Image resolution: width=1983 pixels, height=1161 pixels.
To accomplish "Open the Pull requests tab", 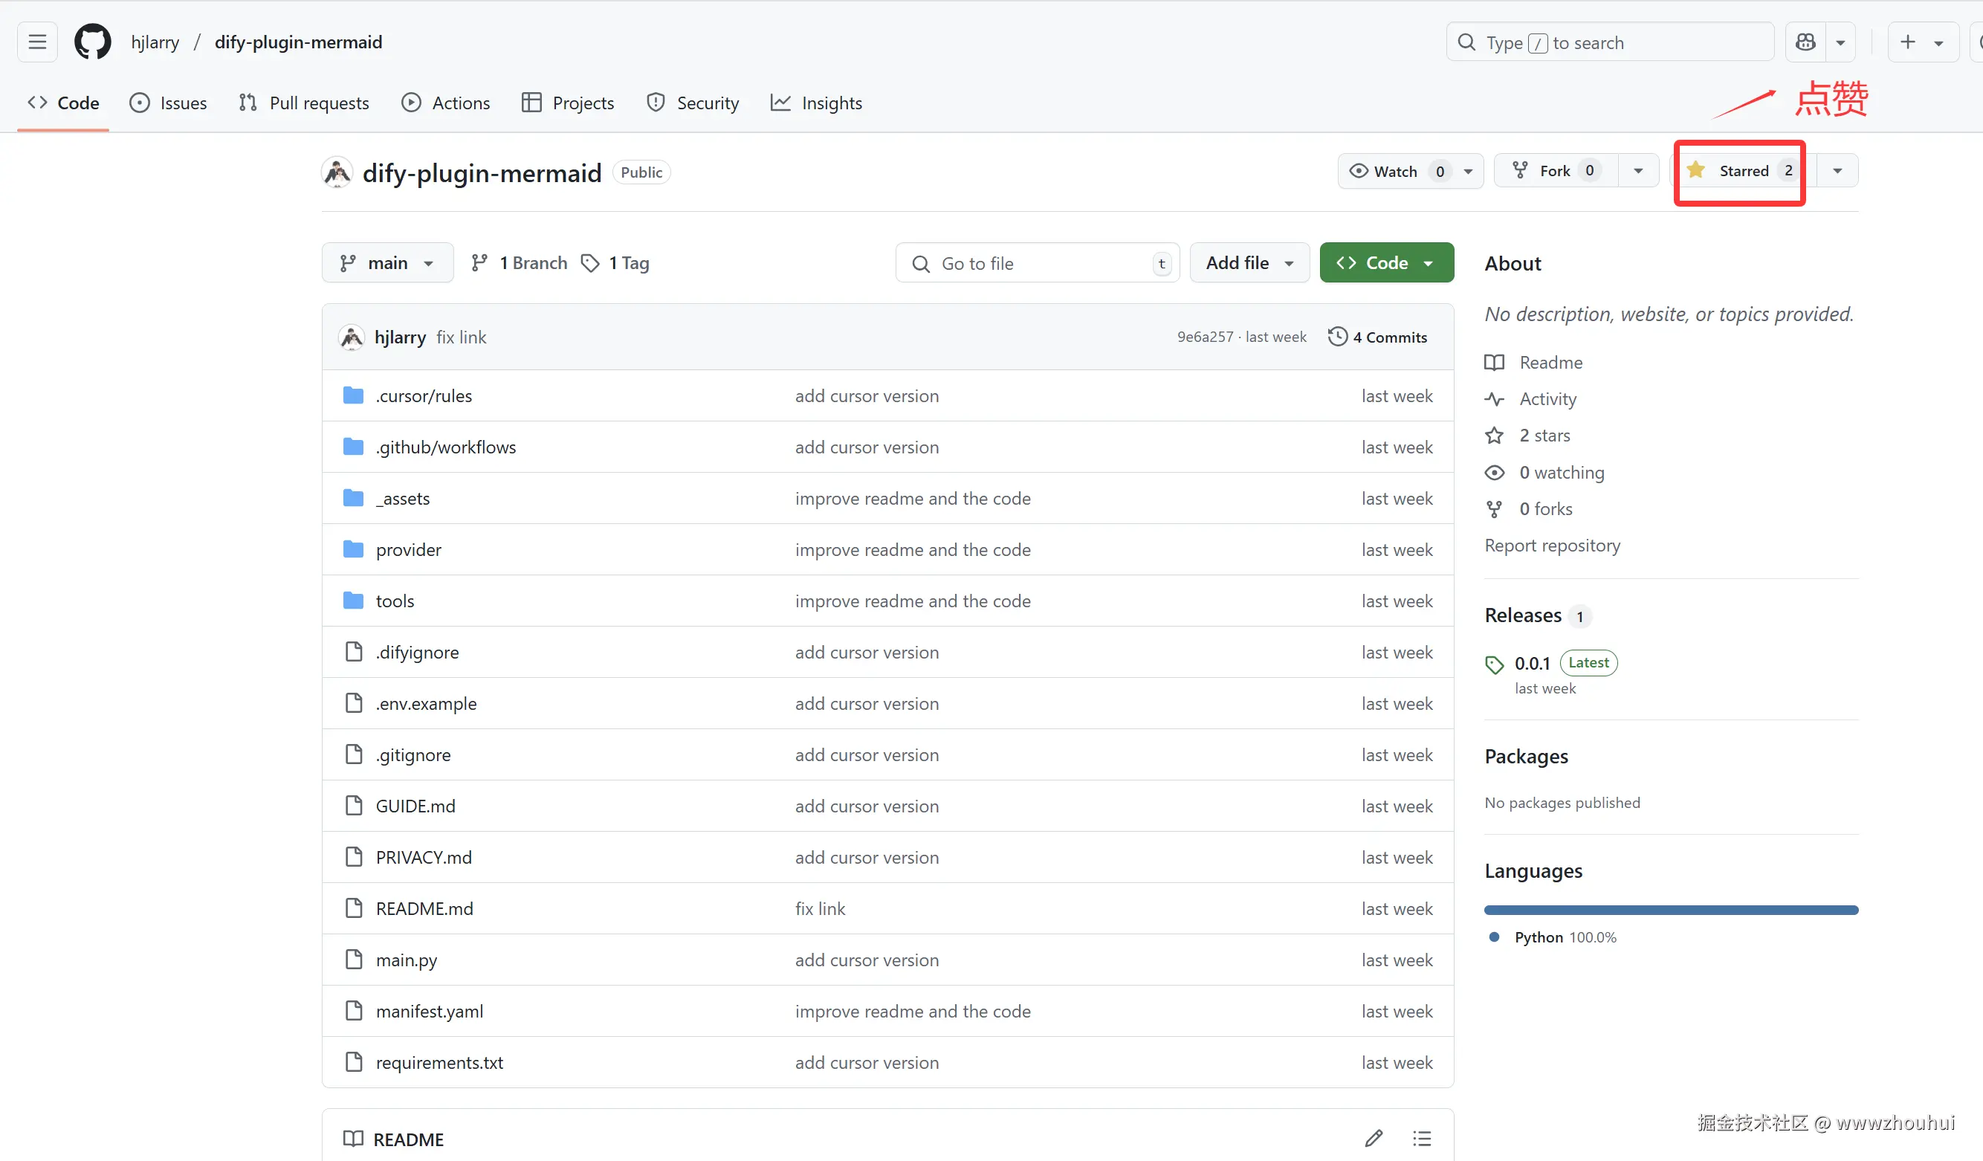I will click(x=304, y=103).
